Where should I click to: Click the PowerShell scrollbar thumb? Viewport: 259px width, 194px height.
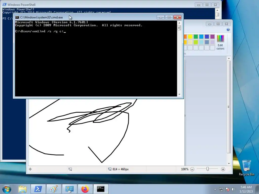217,14
